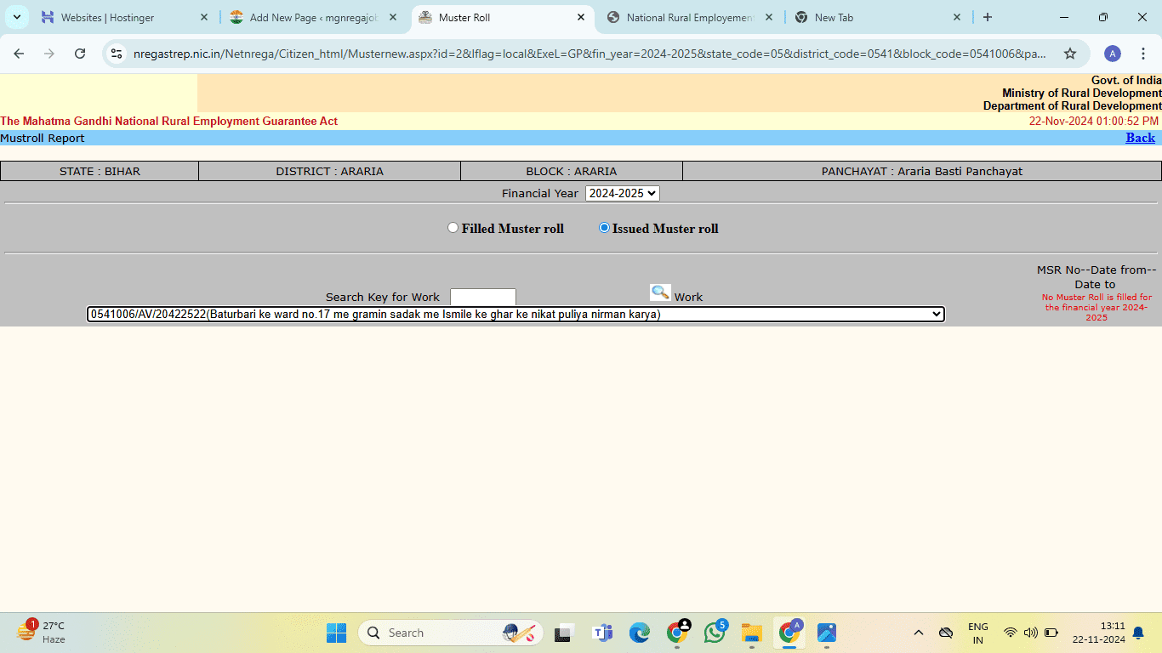Open WhatsApp from the taskbar

click(x=713, y=633)
